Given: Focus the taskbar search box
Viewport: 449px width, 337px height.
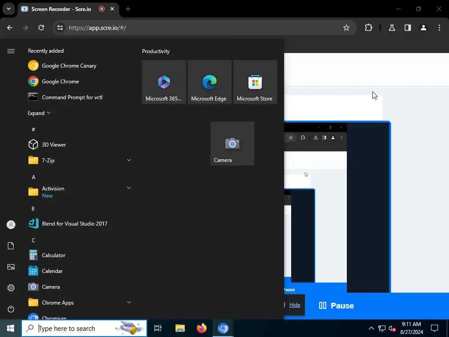Looking at the screenshot, I should [x=84, y=328].
